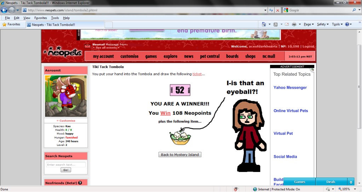Image resolution: width=362 pixels, height=192 pixels.
Task: Open the recent pages dropdown arrow
Action: 18,10
